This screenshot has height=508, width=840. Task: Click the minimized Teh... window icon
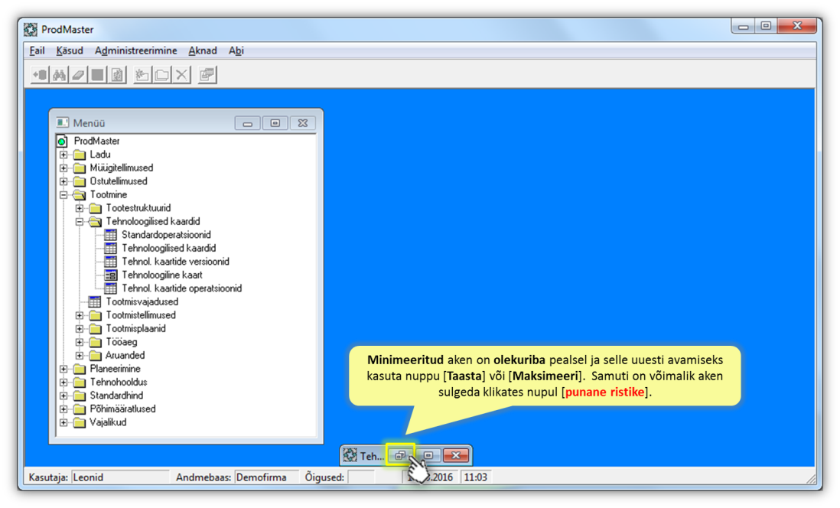point(350,455)
